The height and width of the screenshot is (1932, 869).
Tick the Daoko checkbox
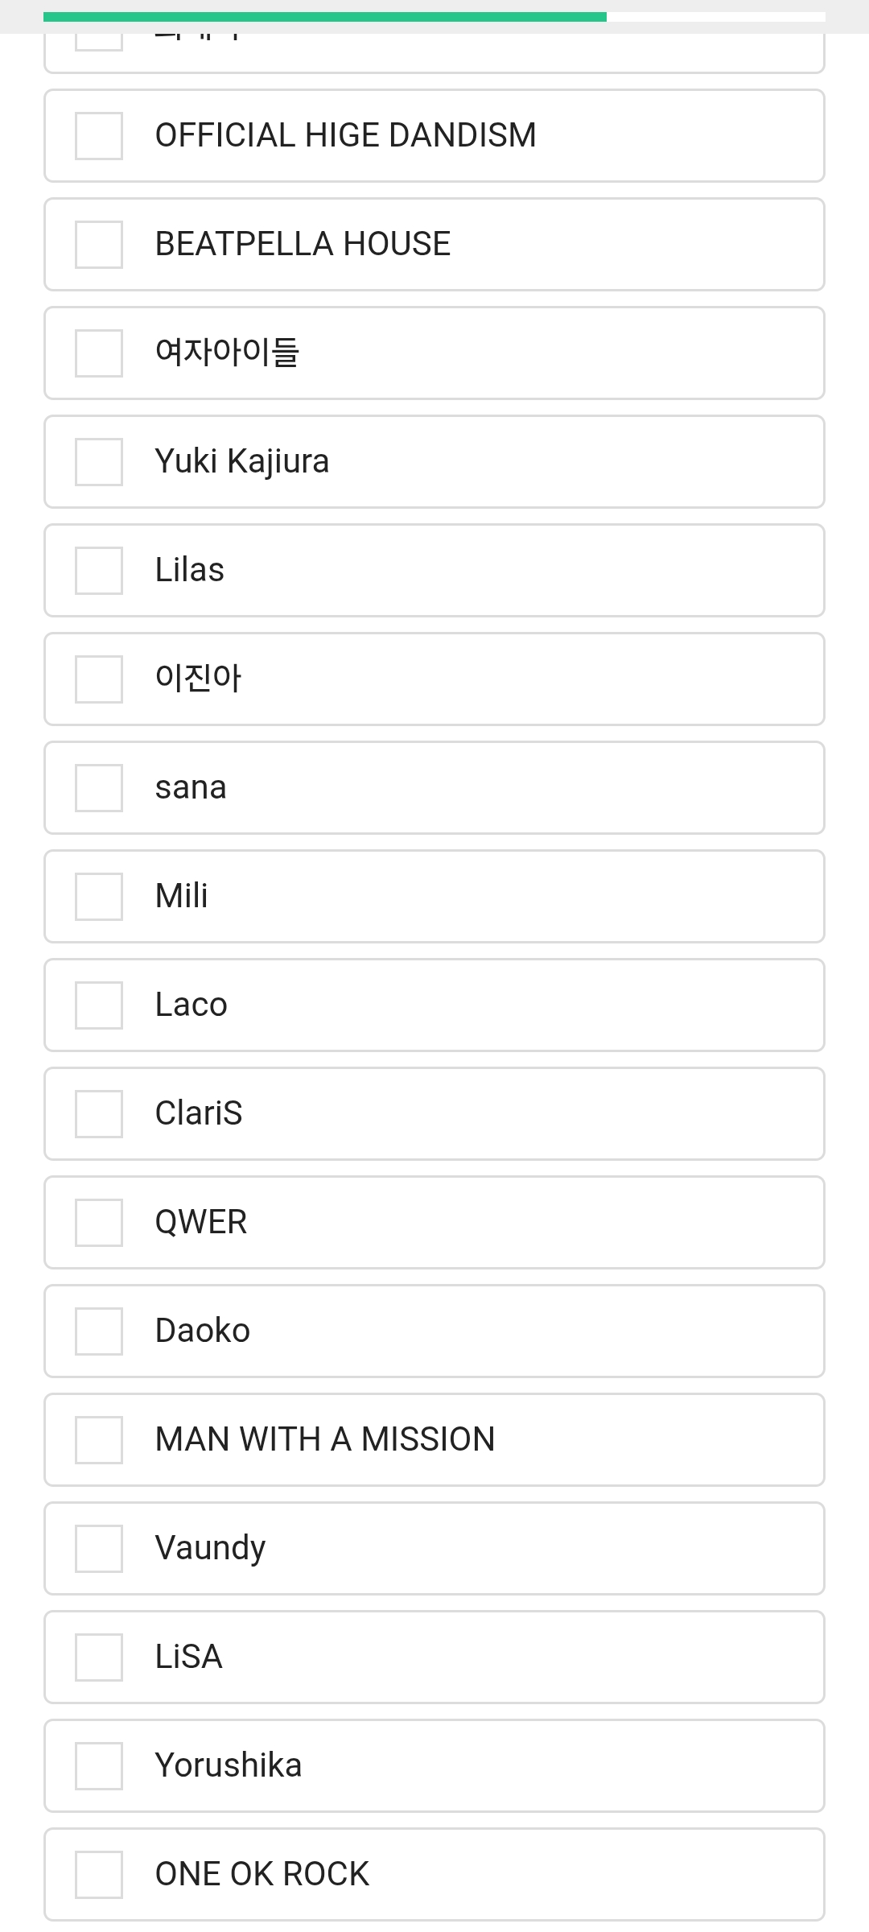point(99,1331)
